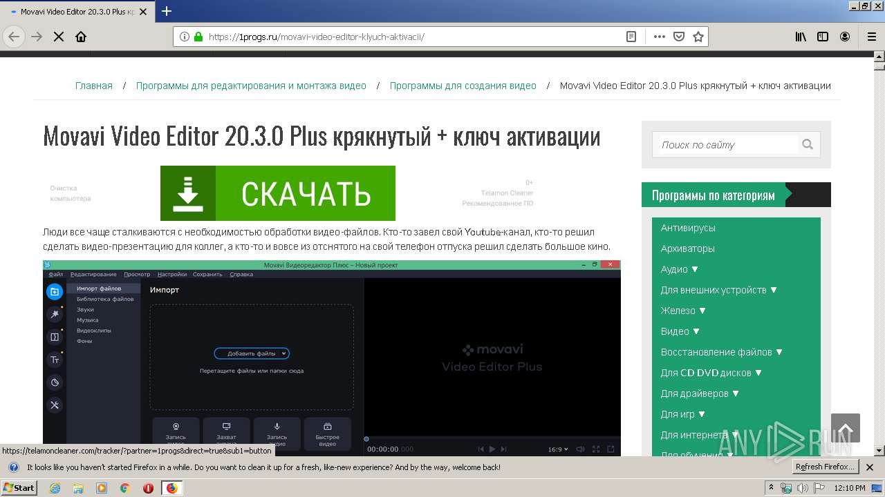The width and height of the screenshot is (885, 497).
Task: Expand the Видео category
Action: tap(680, 331)
